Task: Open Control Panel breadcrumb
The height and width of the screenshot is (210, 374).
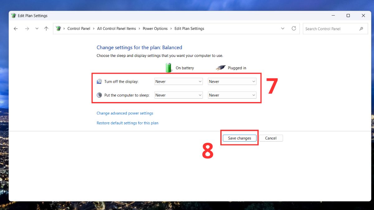Action: (x=79, y=29)
